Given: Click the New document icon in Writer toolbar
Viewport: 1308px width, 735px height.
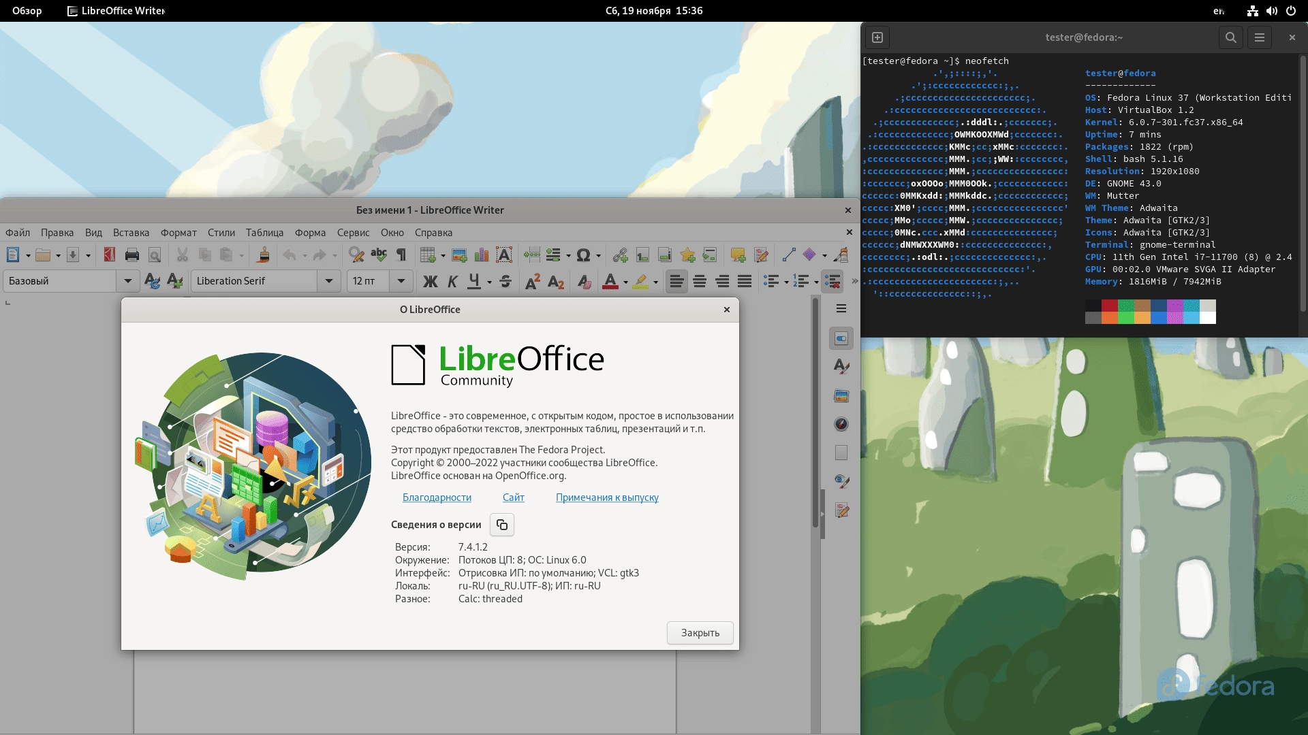Looking at the screenshot, I should pyautogui.click(x=13, y=255).
